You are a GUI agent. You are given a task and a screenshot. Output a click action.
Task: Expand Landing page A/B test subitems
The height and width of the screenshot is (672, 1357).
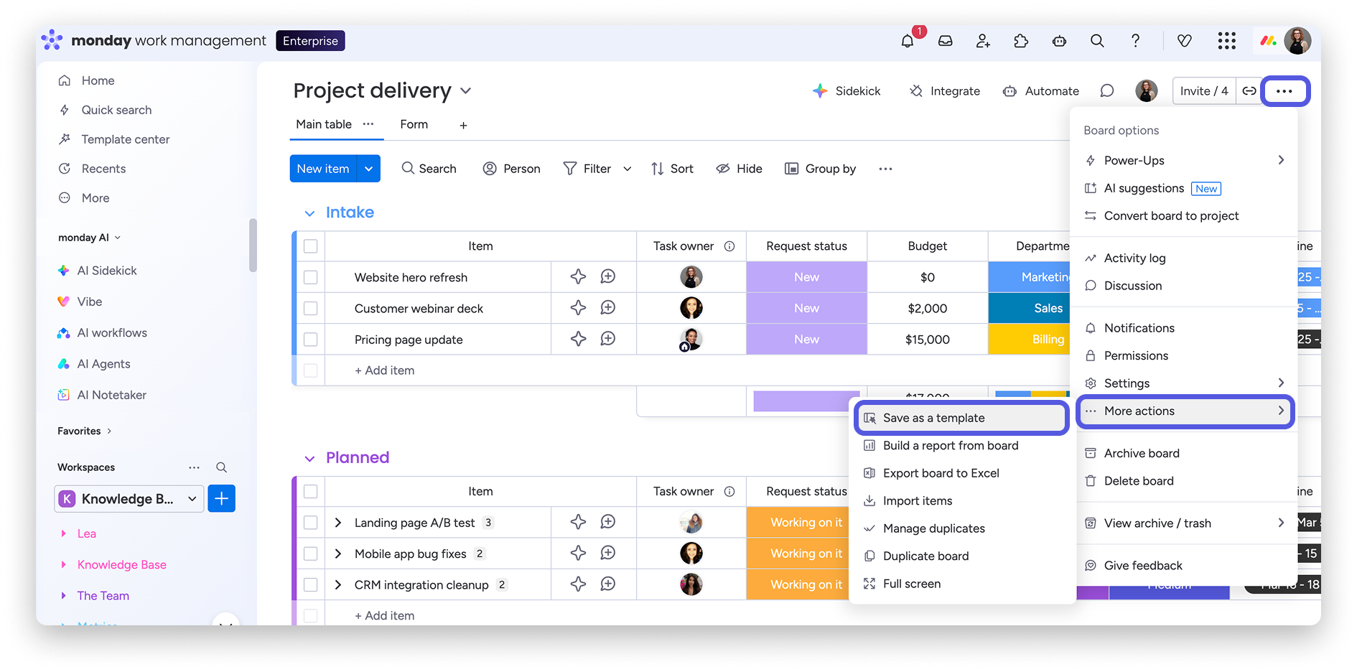coord(338,523)
